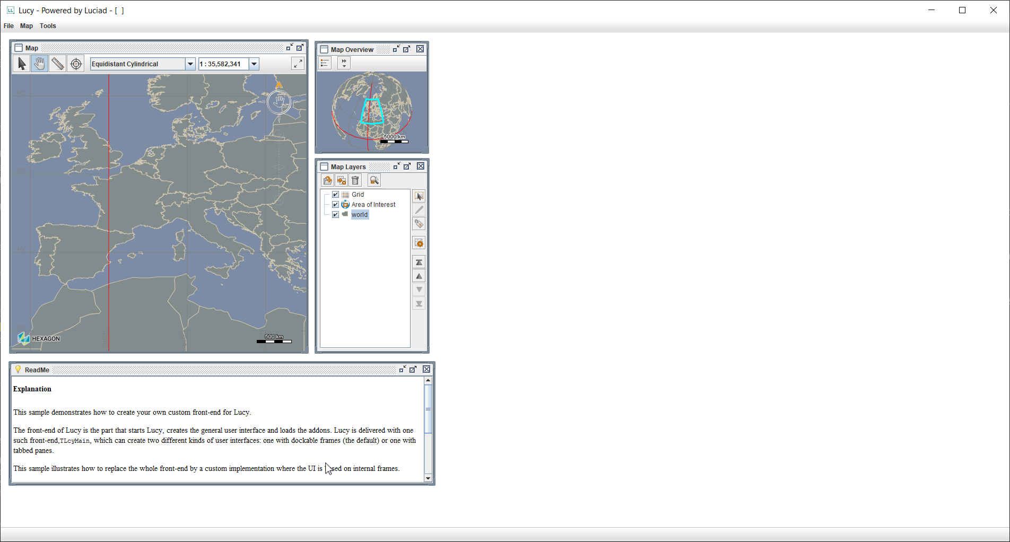Click the Hexagon logo on the map
Image resolution: width=1010 pixels, height=542 pixels.
pos(39,338)
